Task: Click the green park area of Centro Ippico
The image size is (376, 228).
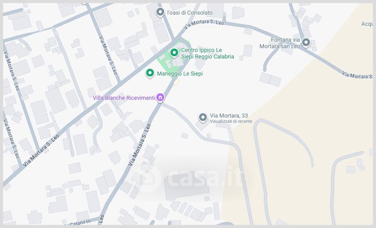Action: point(173,57)
